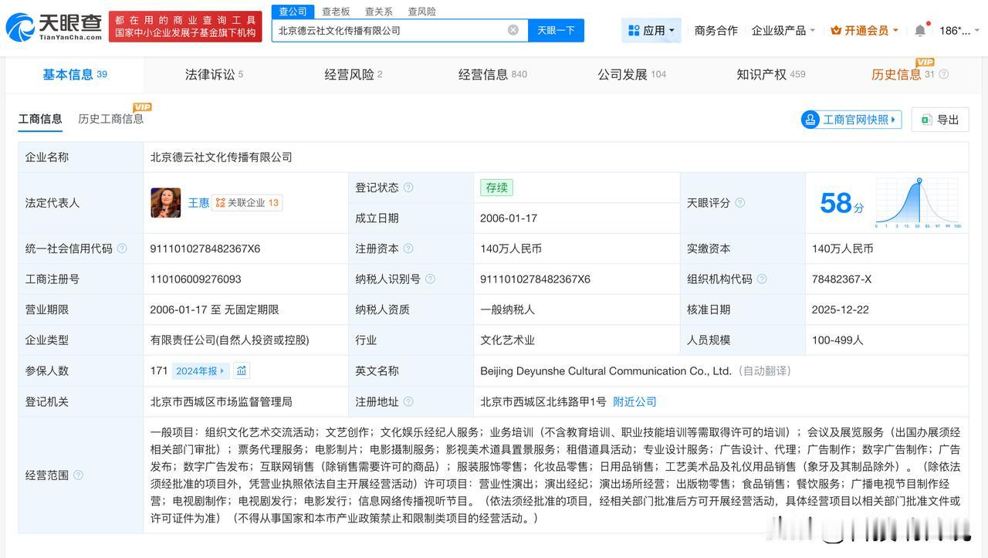Click help icon next to 经营范围
988x558 pixels.
coord(78,475)
